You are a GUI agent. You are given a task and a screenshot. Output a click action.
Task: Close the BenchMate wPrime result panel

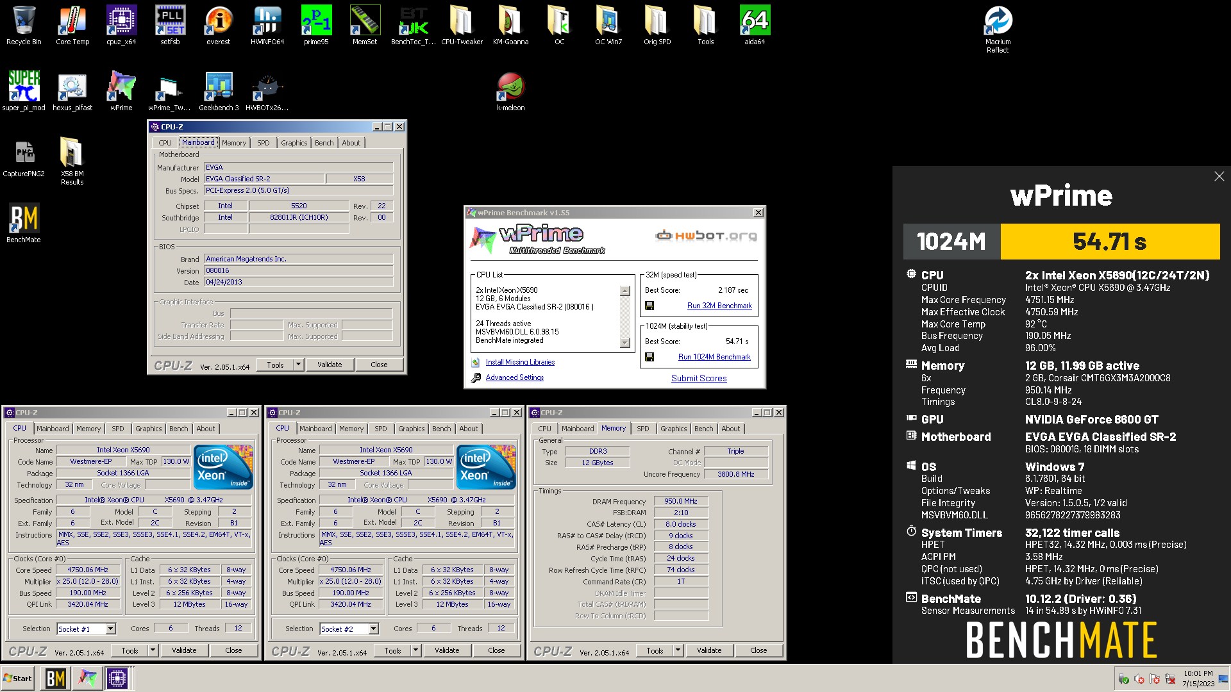click(x=1219, y=176)
